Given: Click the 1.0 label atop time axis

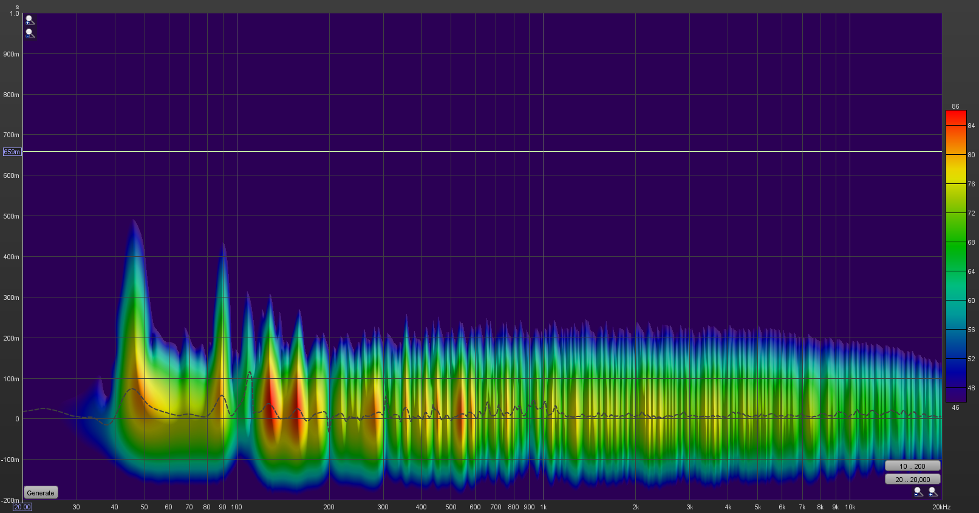Looking at the screenshot, I should (x=14, y=13).
